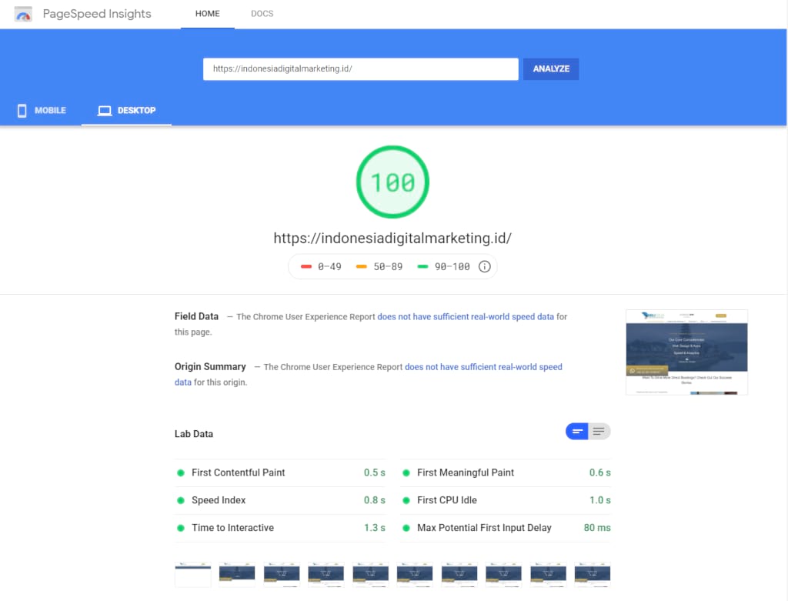The width and height of the screenshot is (788, 601).
Task: Click the 80 ms metric value
Action: pyautogui.click(x=597, y=528)
